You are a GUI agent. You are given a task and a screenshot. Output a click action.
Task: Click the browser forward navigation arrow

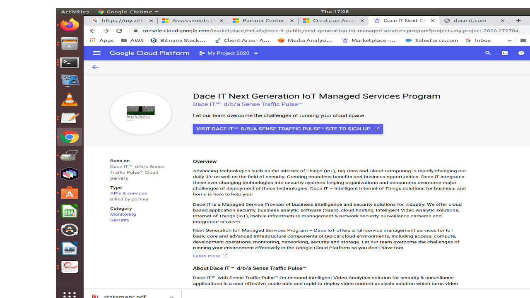(x=106, y=31)
